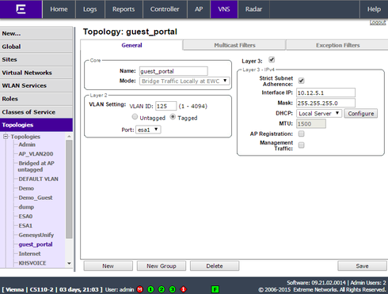Screen dimensions: 388x294
Task: Open the Radar menu
Action: 253,9
